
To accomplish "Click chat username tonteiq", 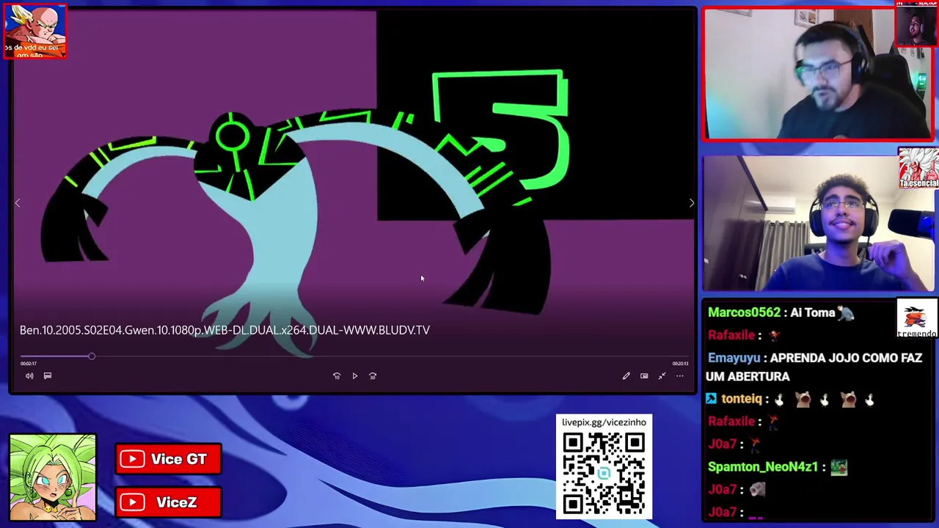I will tap(742, 400).
